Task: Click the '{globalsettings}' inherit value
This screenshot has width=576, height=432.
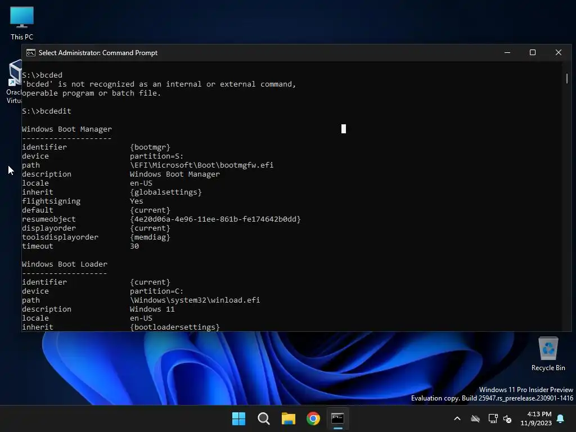Action: coord(166,192)
